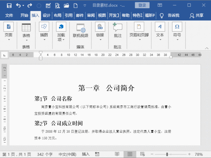Viewport: 211px width, 158px height.
Task: Switch to the 邮件 tab
Action: coord(80,15)
